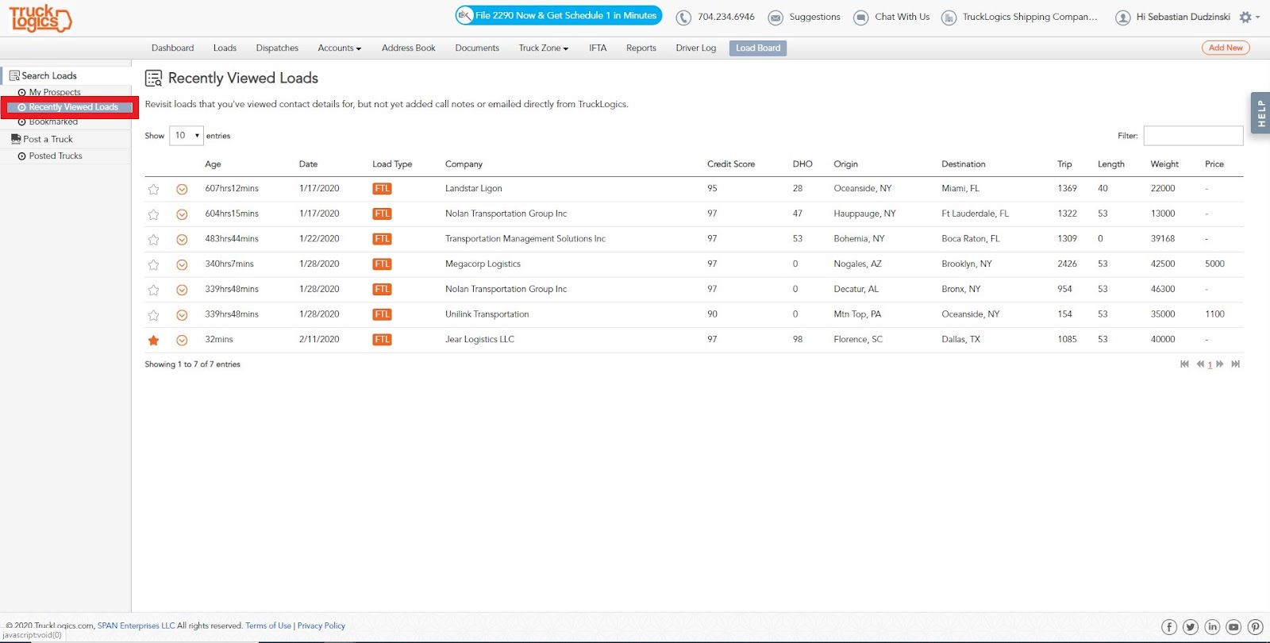Expand details for Decatur, AL load row
Image resolution: width=1270 pixels, height=643 pixels.
click(x=182, y=290)
